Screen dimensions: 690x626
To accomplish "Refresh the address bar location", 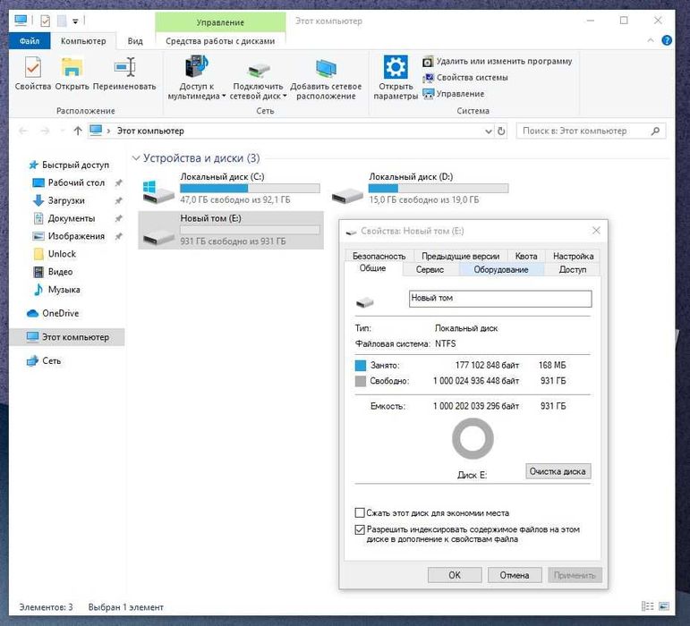I will pos(501,131).
